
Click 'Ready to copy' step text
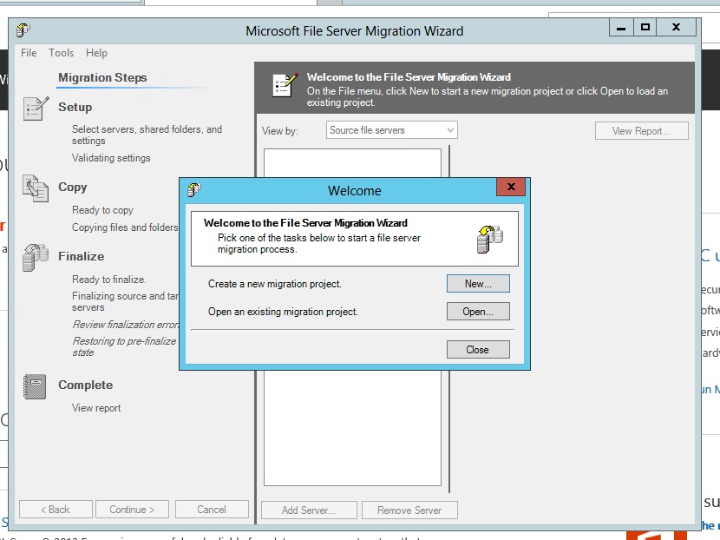[x=102, y=210]
